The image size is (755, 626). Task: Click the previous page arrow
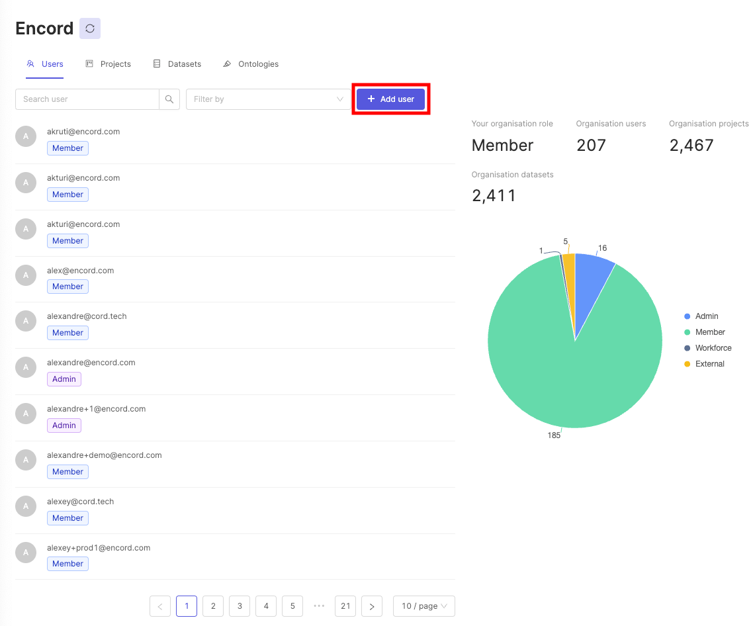click(160, 605)
